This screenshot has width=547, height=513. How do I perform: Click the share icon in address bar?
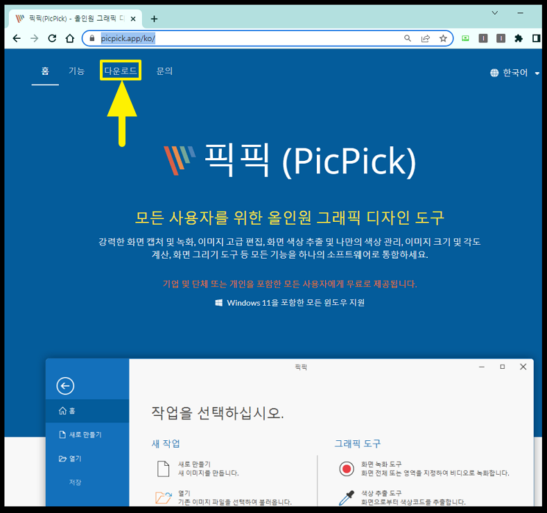pyautogui.click(x=425, y=38)
